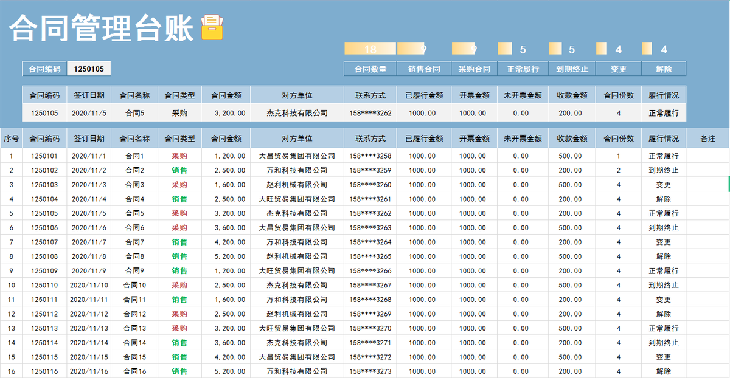Select the 合同数量 summary button
This screenshot has width=730, height=378.
[x=370, y=69]
